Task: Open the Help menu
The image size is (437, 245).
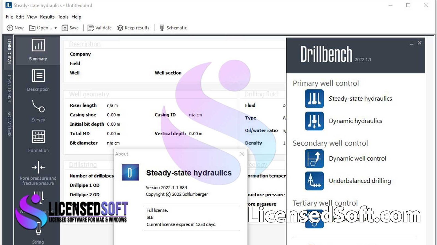Action: [x=76, y=17]
